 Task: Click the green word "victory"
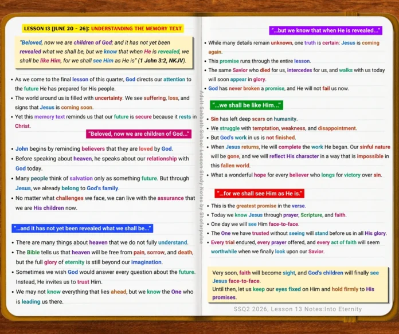(x=352, y=175)
